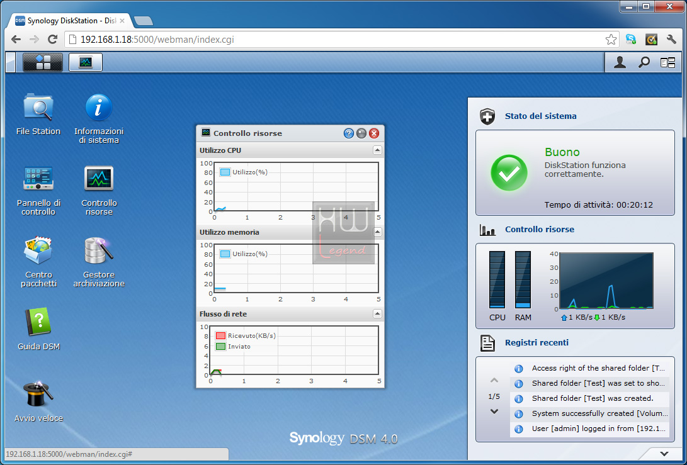Reload the DiskStation page

click(x=52, y=40)
